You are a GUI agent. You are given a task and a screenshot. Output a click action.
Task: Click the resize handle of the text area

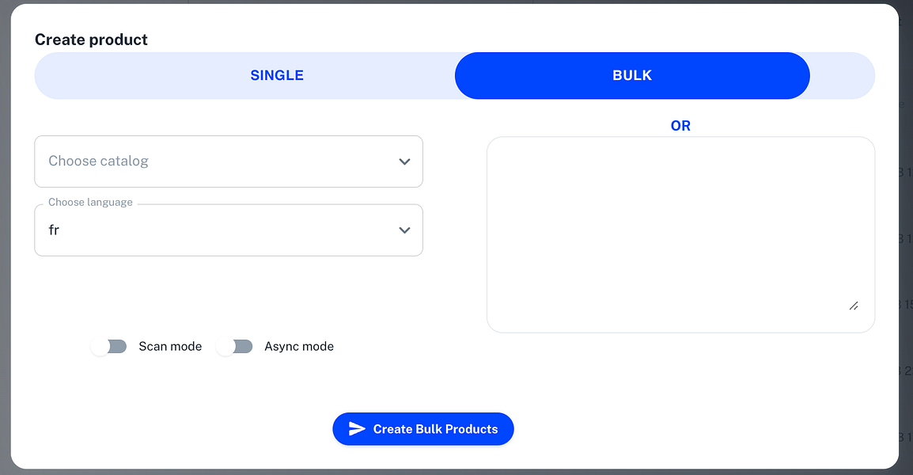coord(854,306)
